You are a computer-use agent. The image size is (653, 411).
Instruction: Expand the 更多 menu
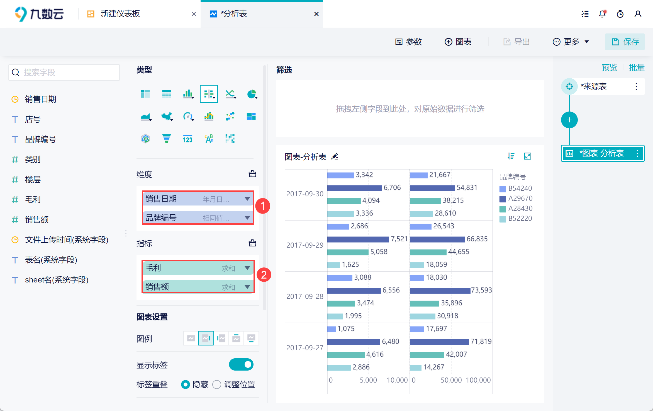coord(571,42)
